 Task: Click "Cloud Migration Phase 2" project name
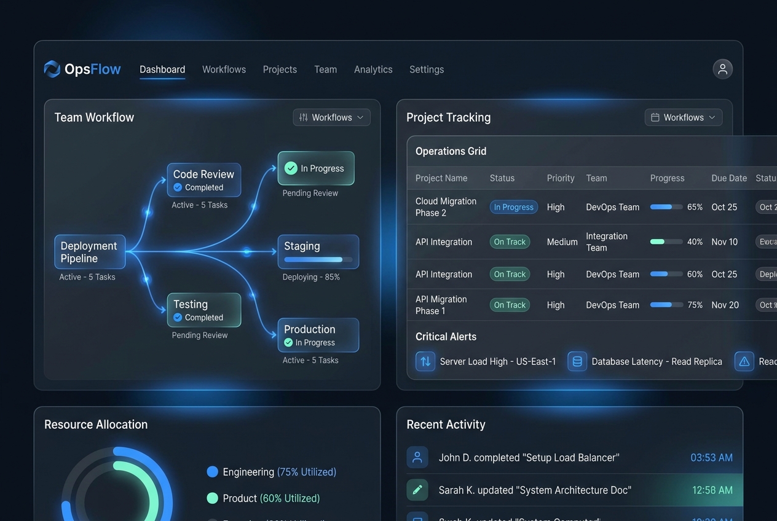[446, 207]
